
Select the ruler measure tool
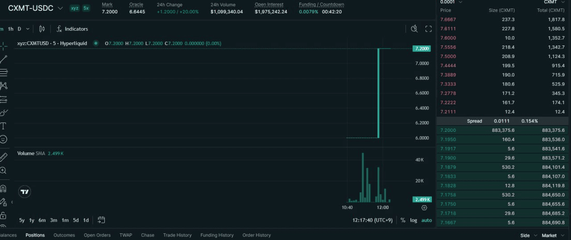coord(3,157)
